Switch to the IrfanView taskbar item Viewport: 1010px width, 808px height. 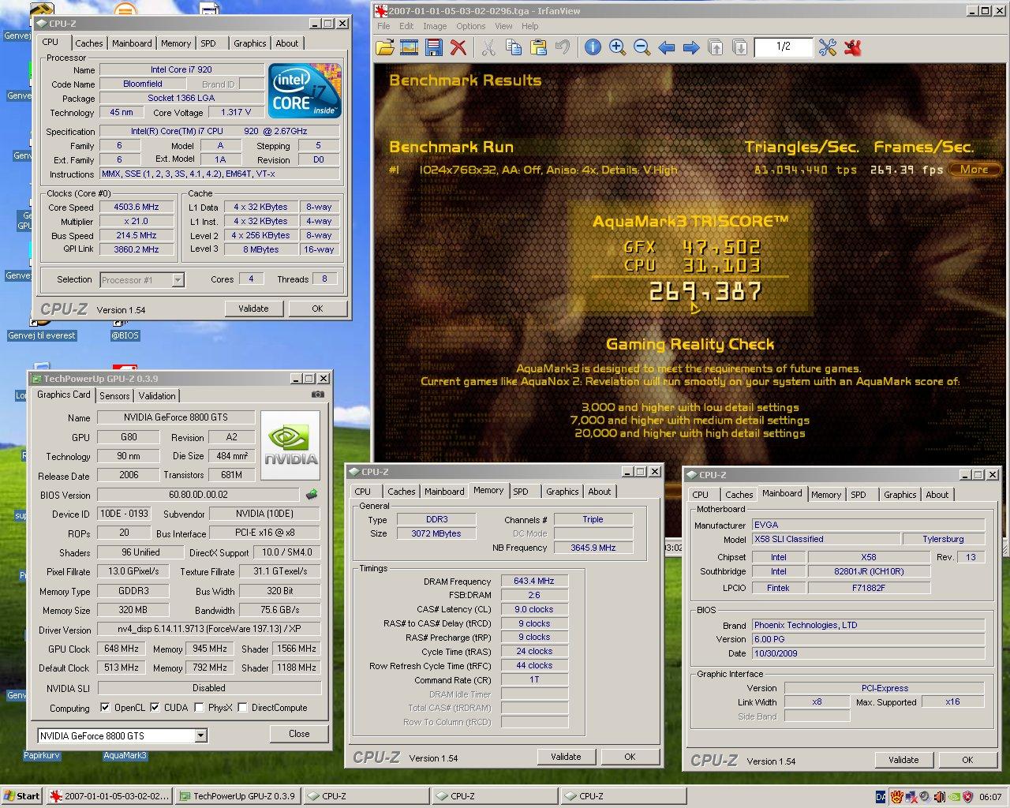click(108, 796)
